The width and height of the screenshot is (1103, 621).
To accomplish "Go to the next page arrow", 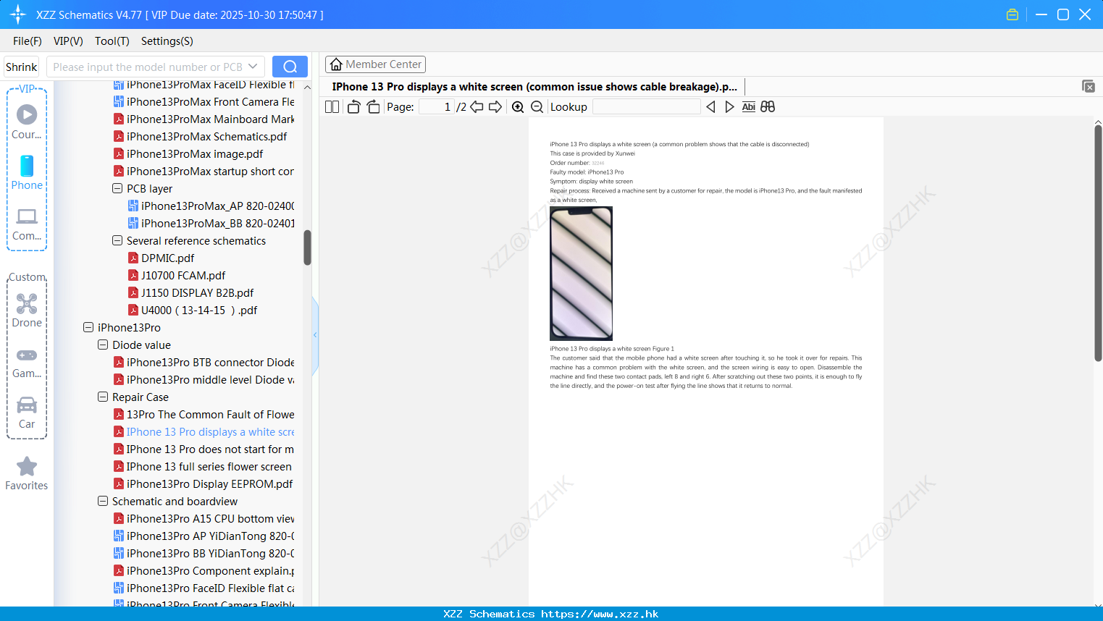I will (495, 107).
